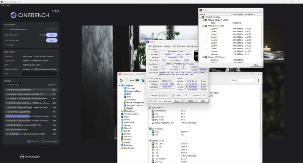The image size is (303, 163).
Task: Click the CPU-Z Tools button
Action: [x=177, y=101]
